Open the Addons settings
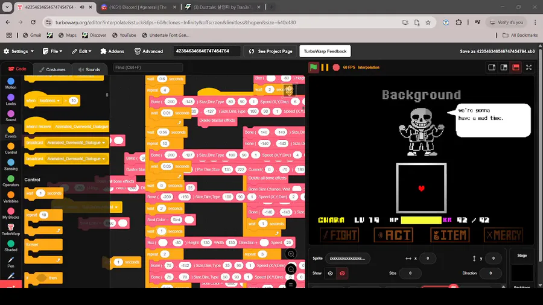Viewport: 543px width, 305px height. [112, 51]
